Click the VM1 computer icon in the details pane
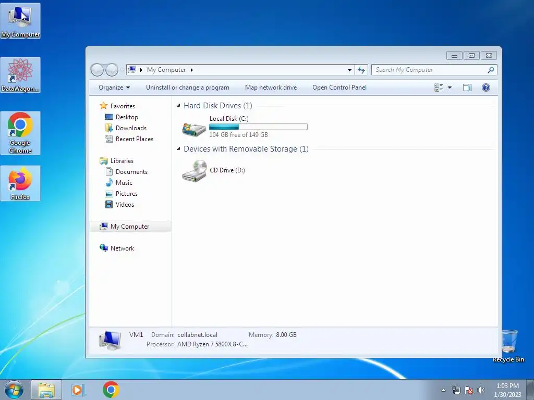The height and width of the screenshot is (400, 534). (x=110, y=340)
